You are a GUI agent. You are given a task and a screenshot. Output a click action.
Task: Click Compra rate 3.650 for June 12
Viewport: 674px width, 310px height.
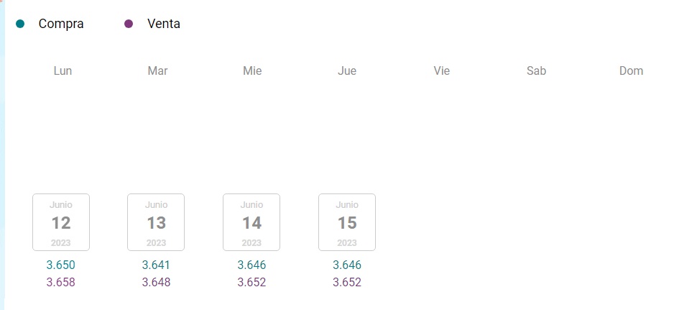pyautogui.click(x=60, y=265)
